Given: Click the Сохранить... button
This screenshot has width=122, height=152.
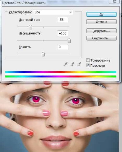Looking at the screenshot, I should point(101,38).
